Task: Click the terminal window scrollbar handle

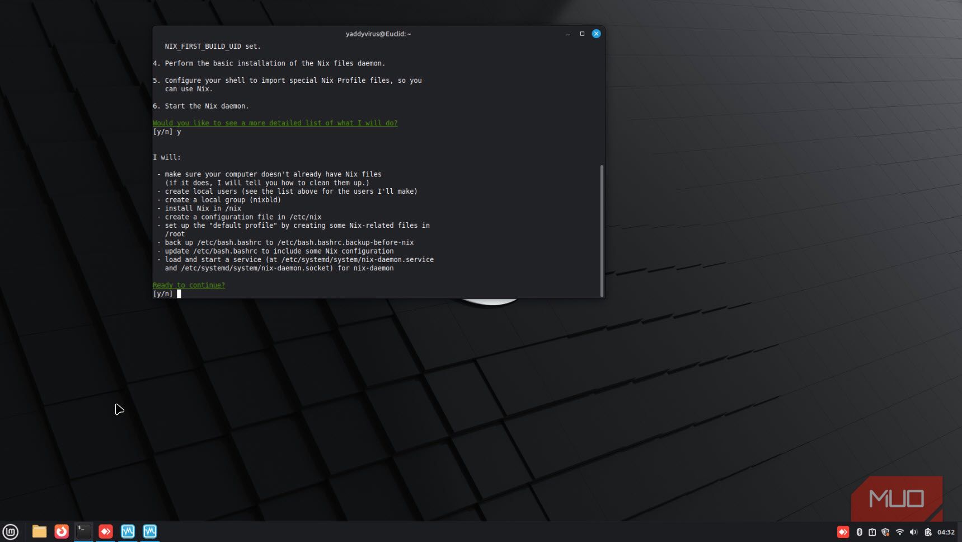Action: [602, 231]
